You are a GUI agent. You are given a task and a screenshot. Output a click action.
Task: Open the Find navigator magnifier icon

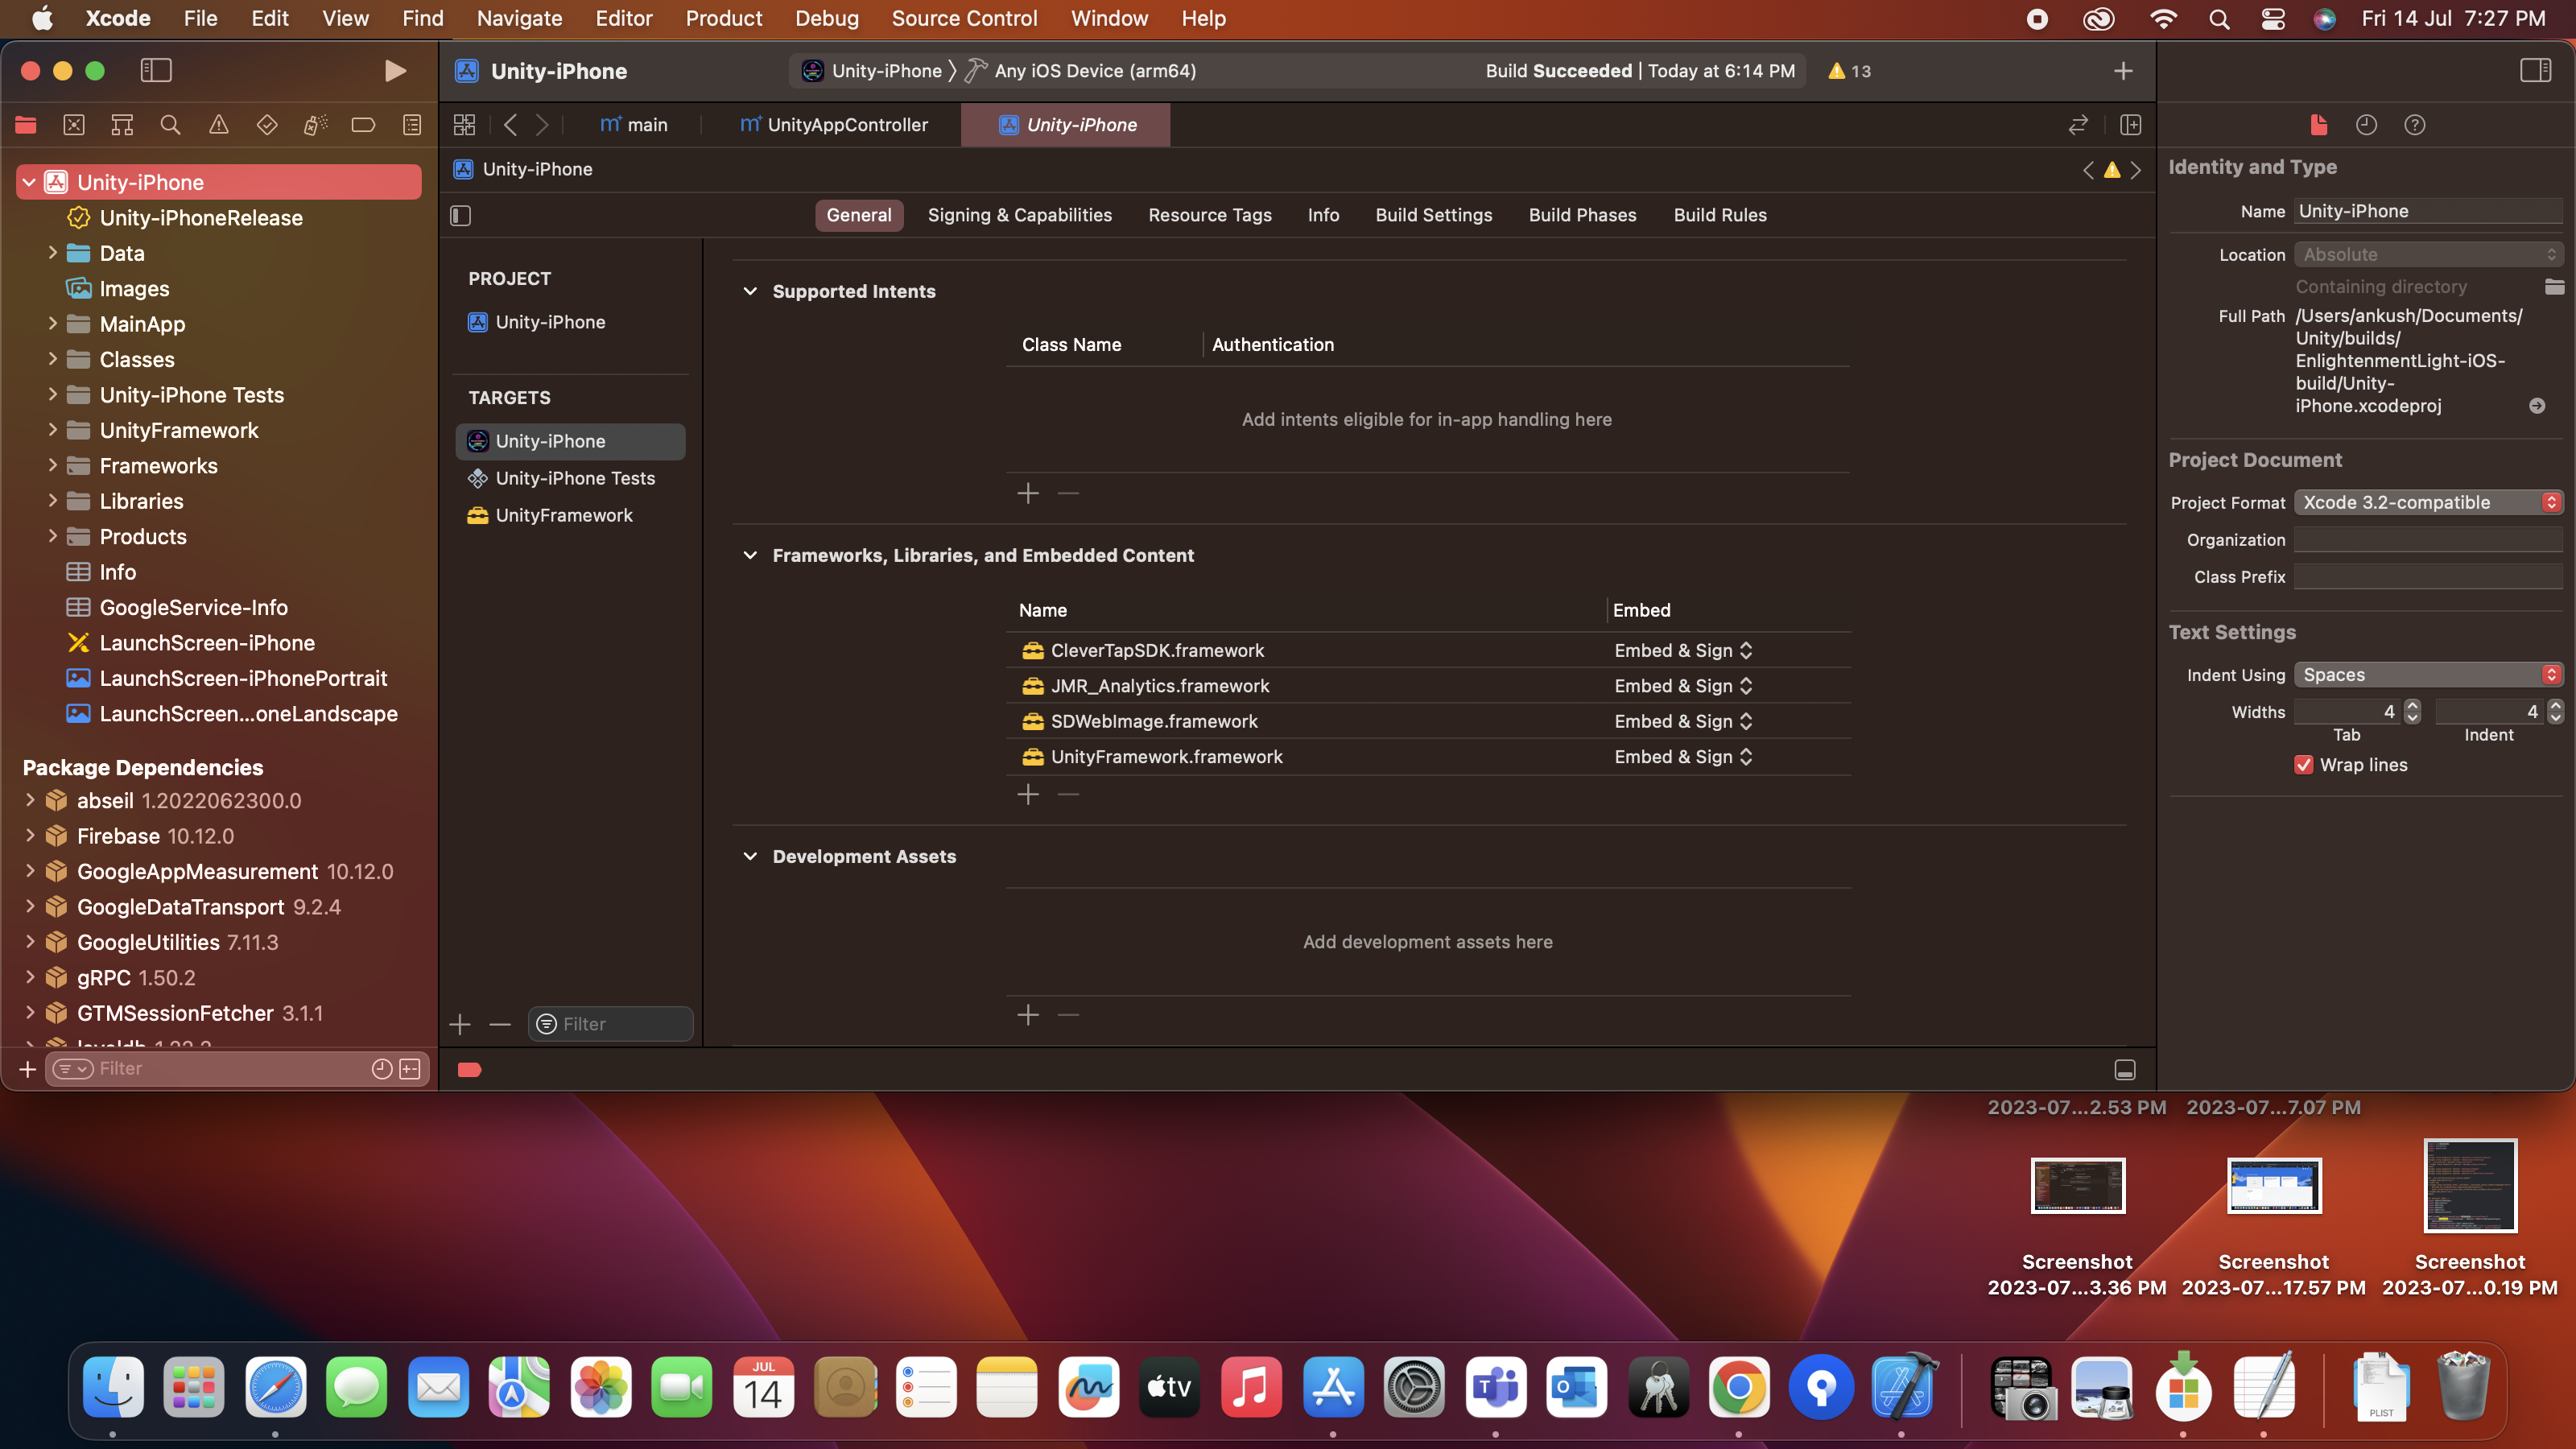pos(170,125)
